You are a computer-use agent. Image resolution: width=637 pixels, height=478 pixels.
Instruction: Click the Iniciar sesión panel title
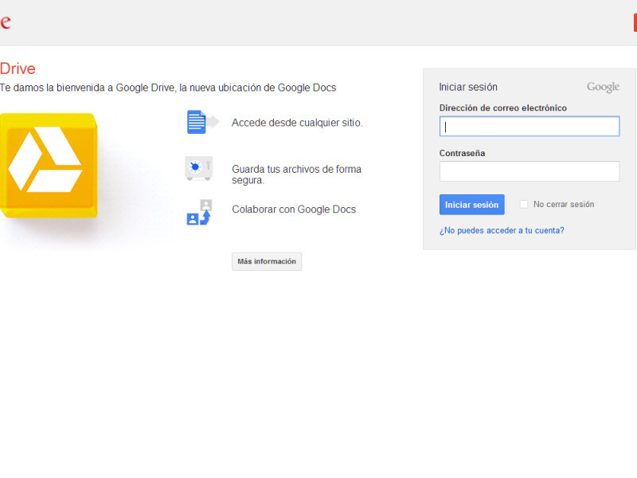[x=468, y=87]
